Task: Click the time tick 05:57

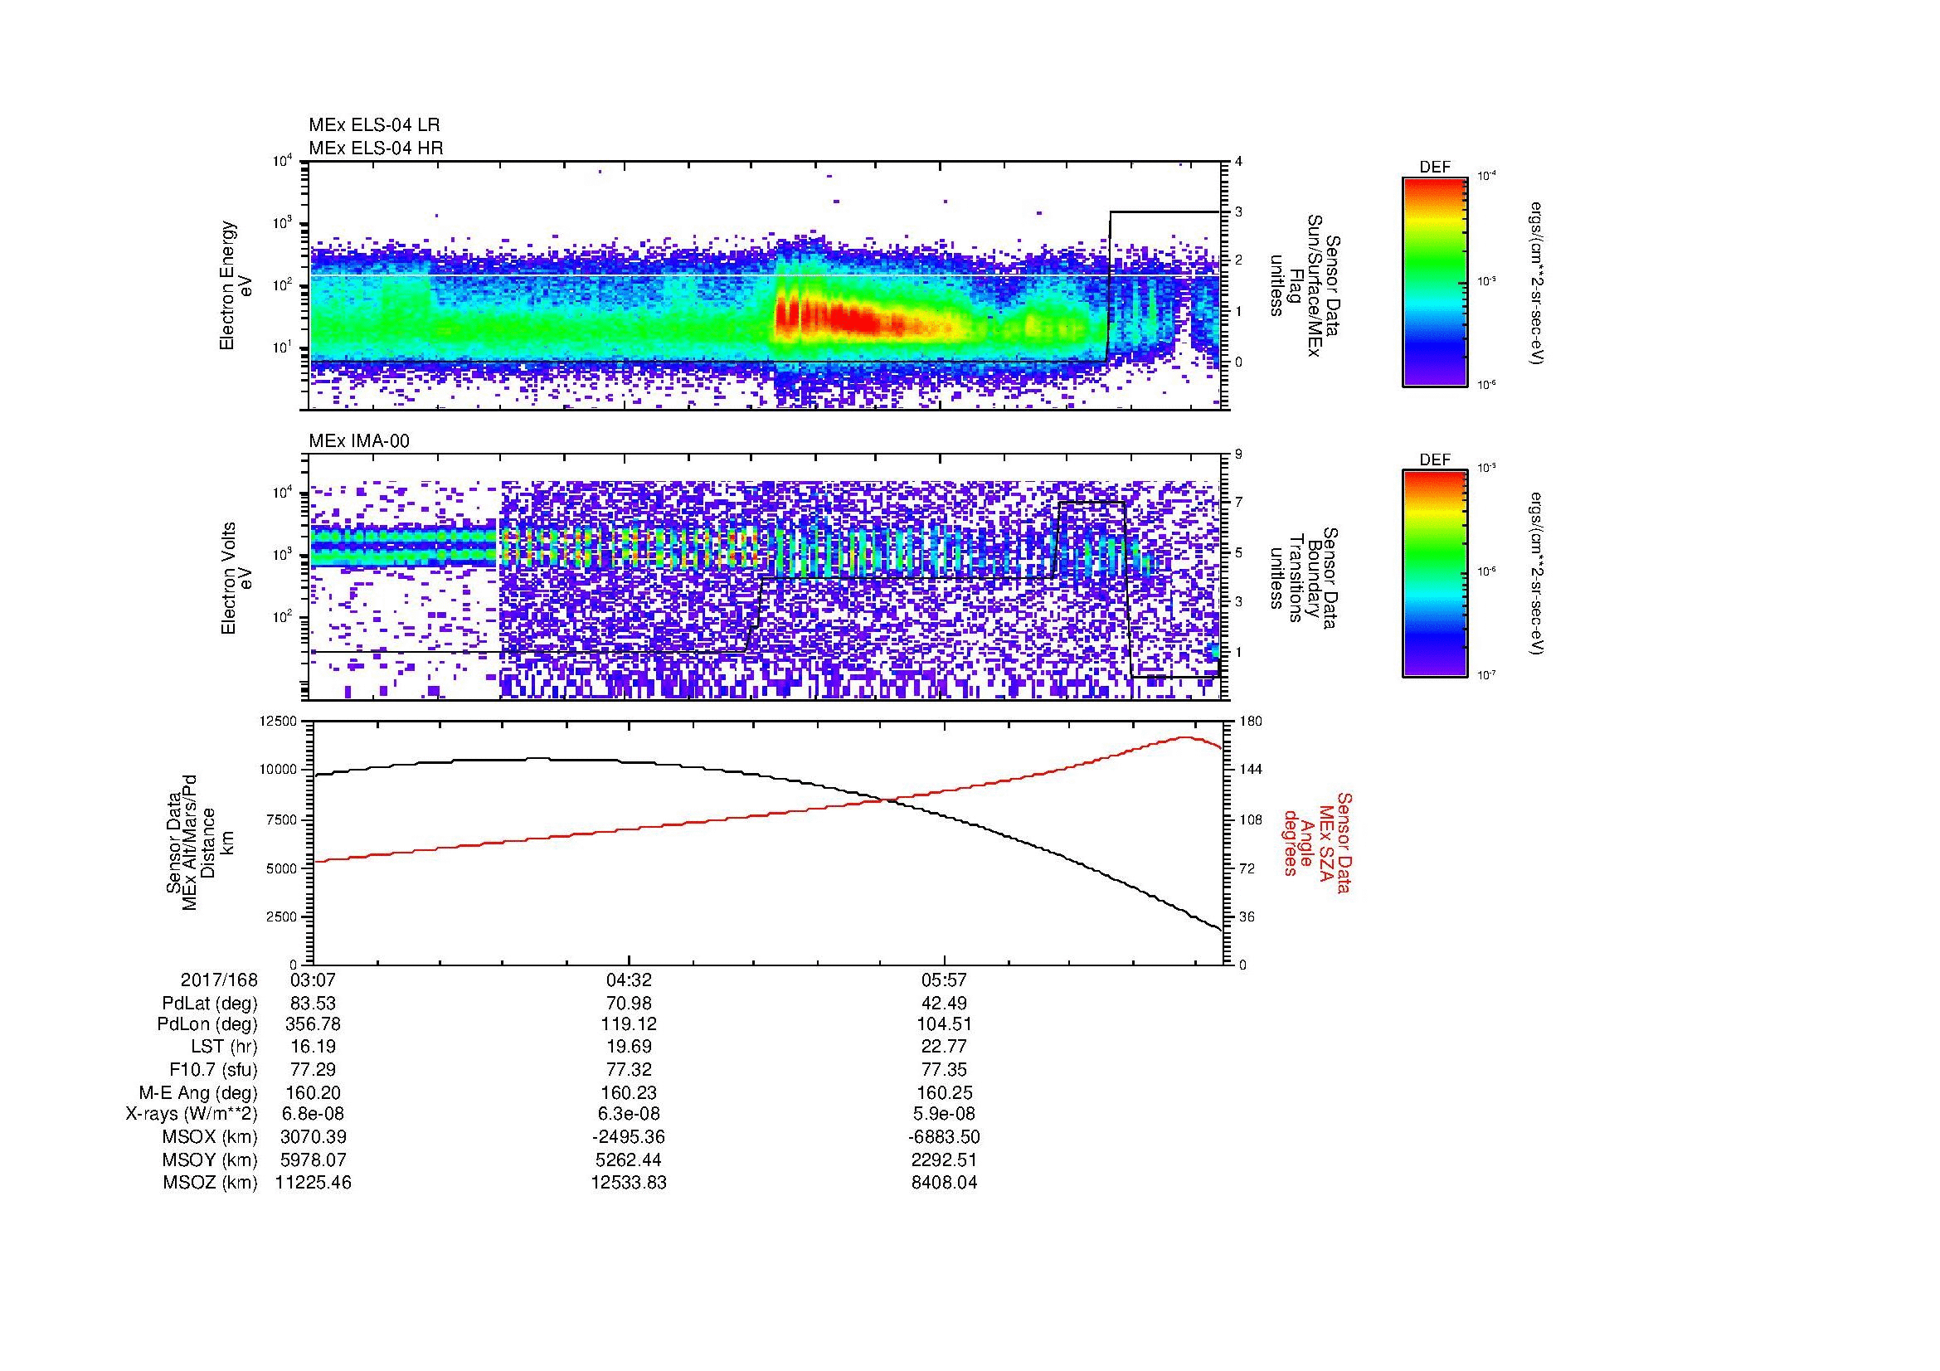Action: pyautogui.click(x=945, y=980)
